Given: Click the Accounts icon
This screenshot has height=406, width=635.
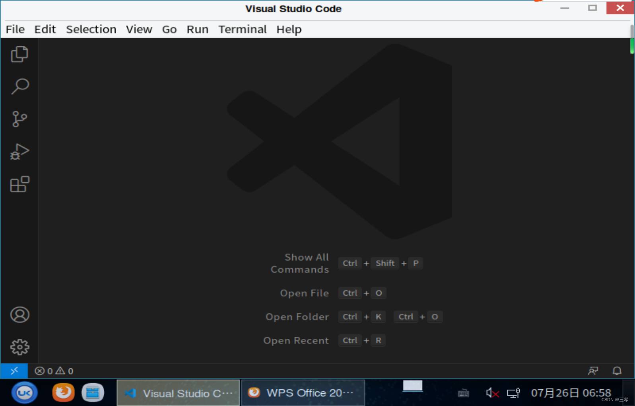Looking at the screenshot, I should 19,315.
